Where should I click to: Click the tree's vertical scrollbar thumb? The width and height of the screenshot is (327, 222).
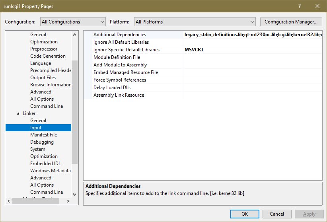pyautogui.click(x=74, y=112)
